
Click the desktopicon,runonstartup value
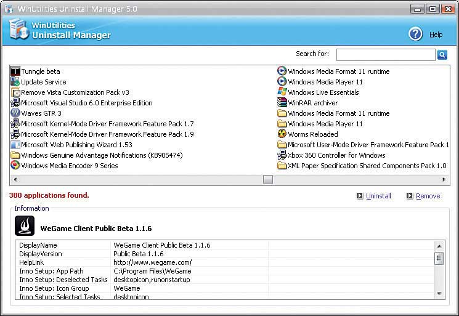tap(152, 280)
